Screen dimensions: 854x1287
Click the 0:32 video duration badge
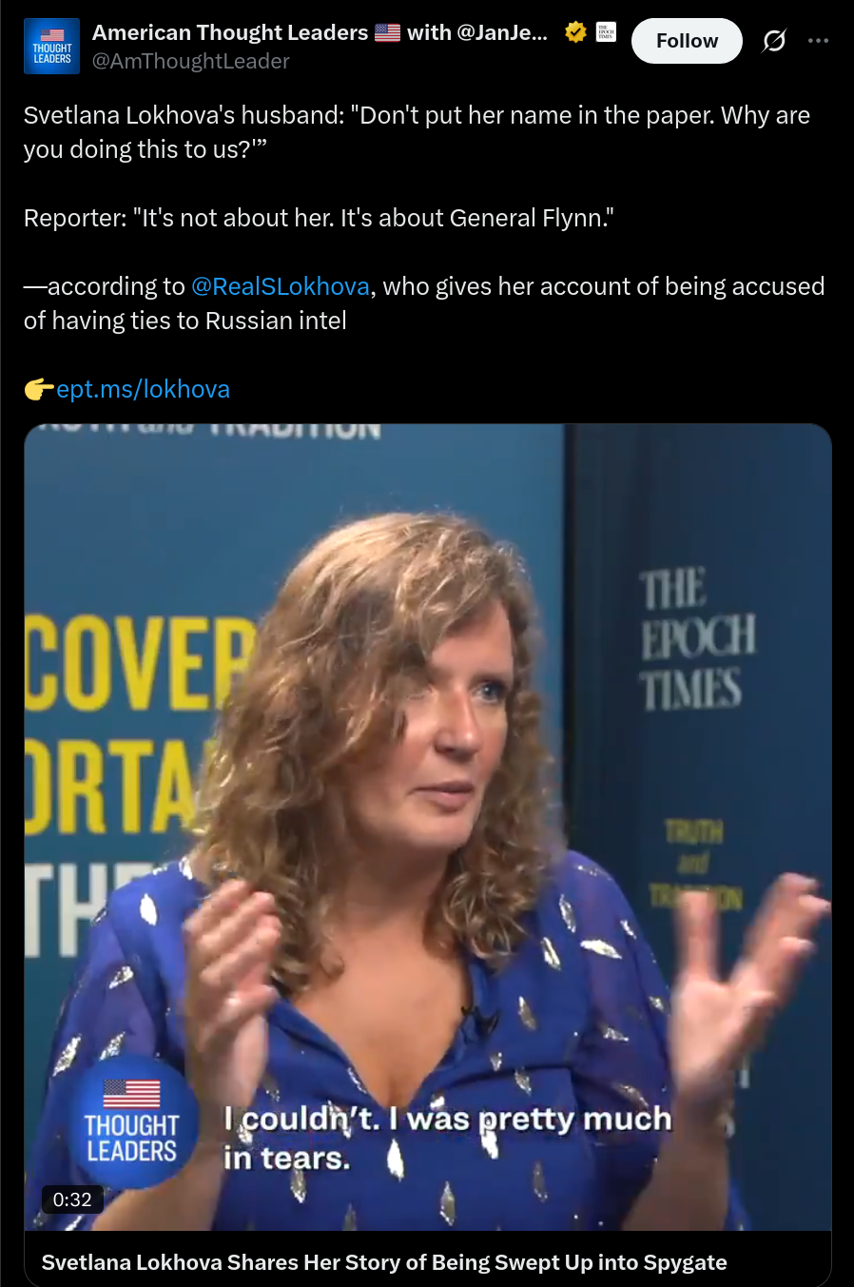pyautogui.click(x=72, y=1199)
